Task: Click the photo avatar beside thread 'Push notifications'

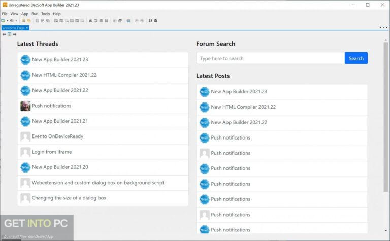Action: (25, 106)
